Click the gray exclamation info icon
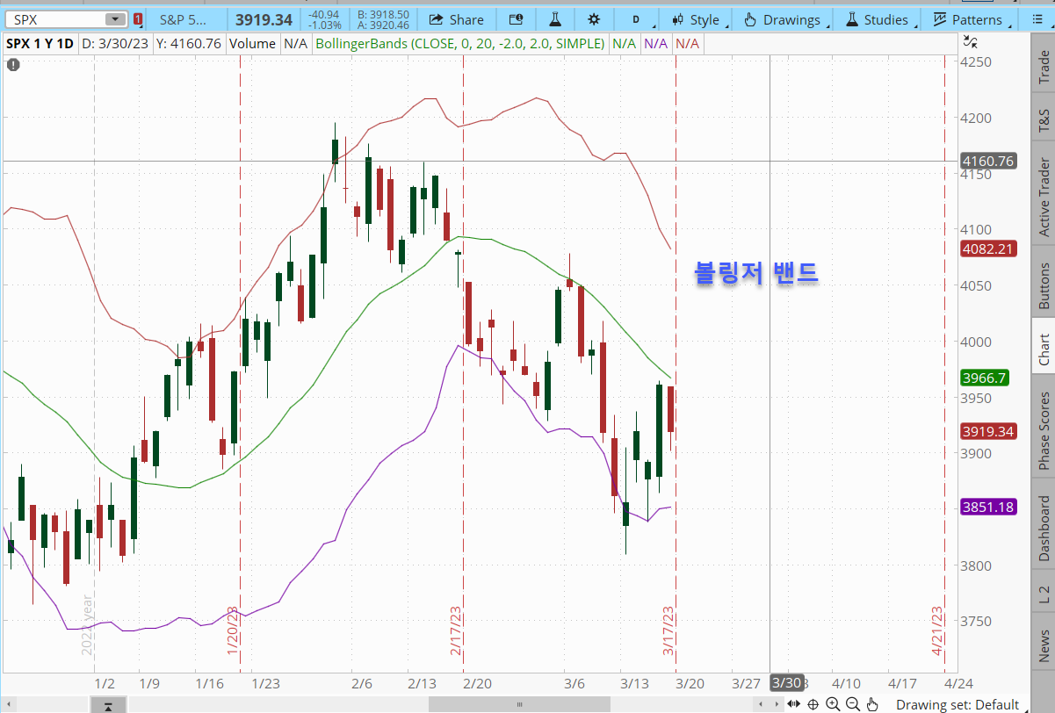Image resolution: width=1055 pixels, height=713 pixels. click(x=12, y=64)
